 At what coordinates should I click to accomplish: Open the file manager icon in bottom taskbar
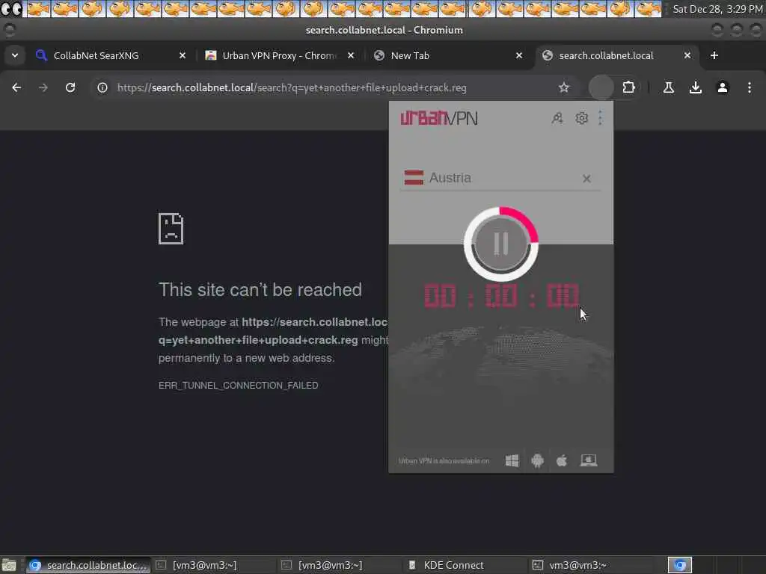coord(9,565)
